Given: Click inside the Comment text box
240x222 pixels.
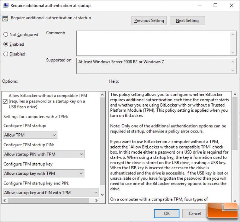Looking at the screenshot, I should 153,43.
